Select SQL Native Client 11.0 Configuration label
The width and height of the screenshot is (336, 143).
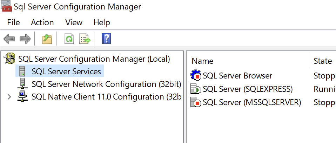[107, 97]
